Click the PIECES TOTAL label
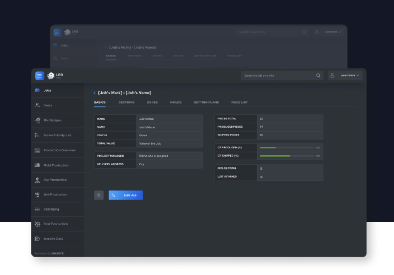This screenshot has width=394, height=275. click(227, 118)
